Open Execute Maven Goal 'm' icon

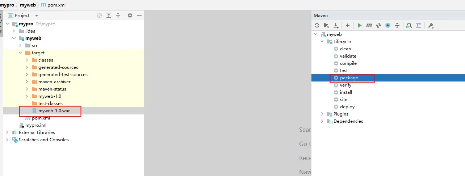click(x=369, y=25)
